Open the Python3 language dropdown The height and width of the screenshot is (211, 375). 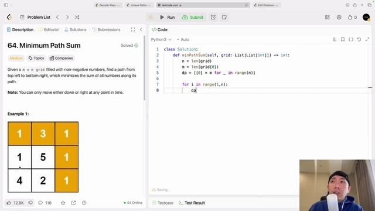[161, 39]
